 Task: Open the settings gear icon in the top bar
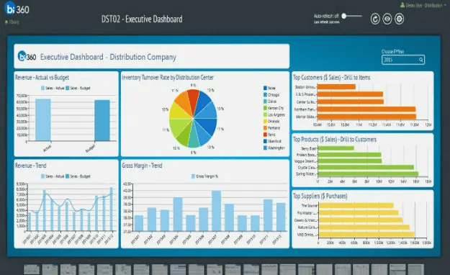coord(399,19)
